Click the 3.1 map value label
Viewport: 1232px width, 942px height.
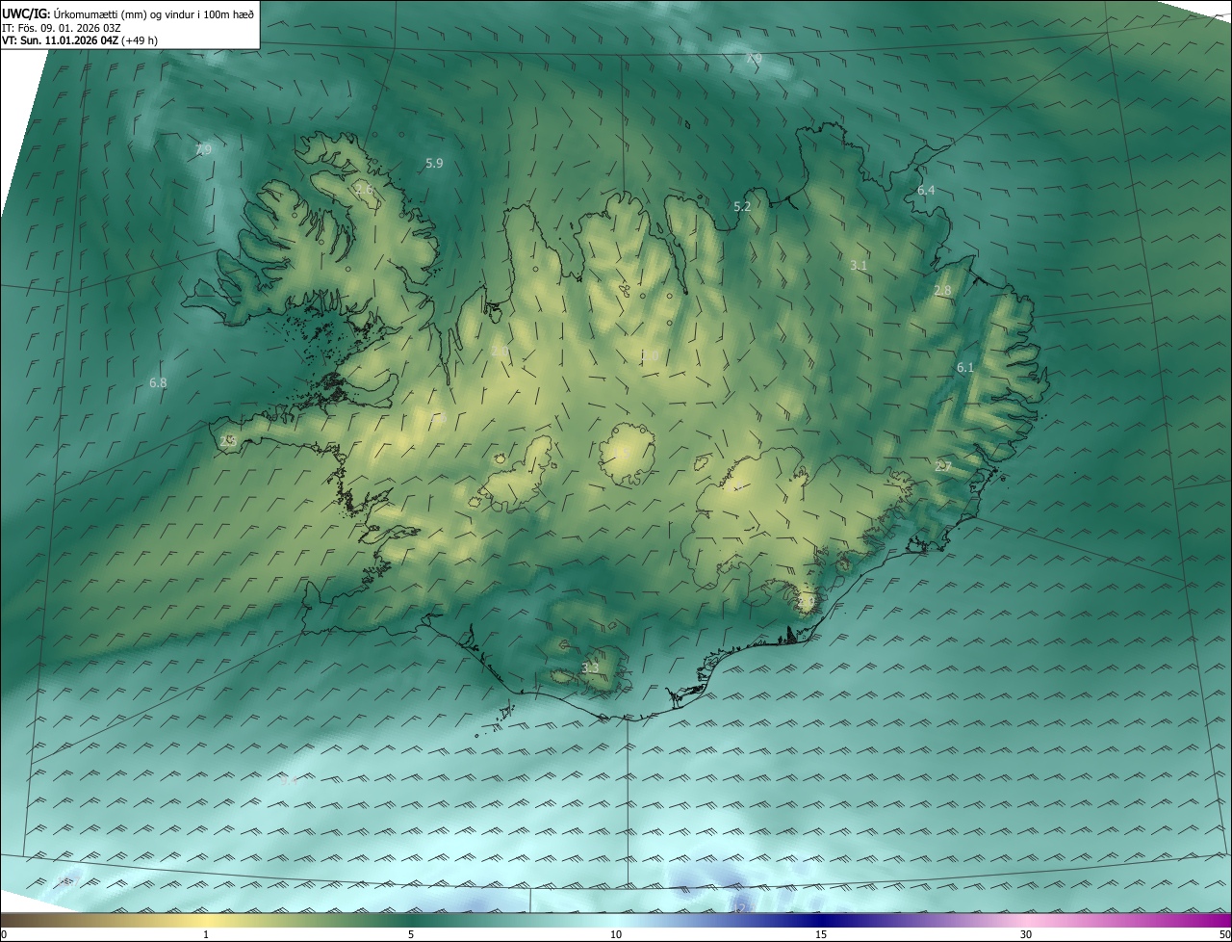(860, 265)
